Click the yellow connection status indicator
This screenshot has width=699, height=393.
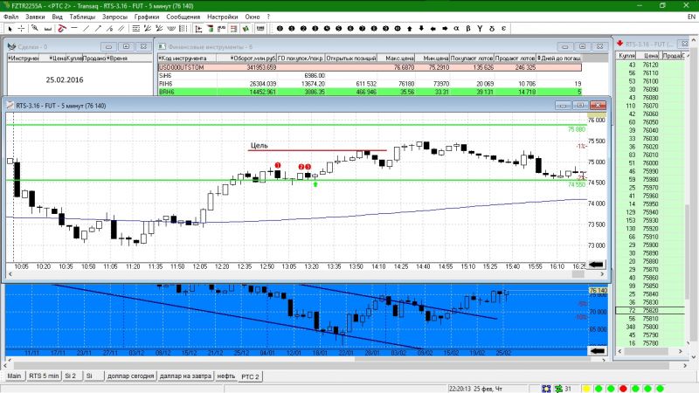[586, 389]
